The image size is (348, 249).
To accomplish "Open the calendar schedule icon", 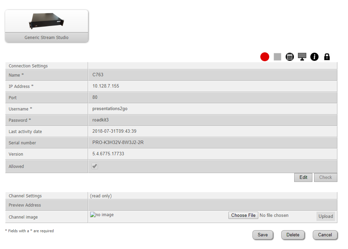I will tap(290, 57).
